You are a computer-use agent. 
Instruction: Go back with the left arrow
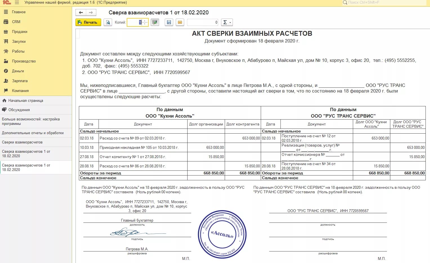[x=81, y=12]
